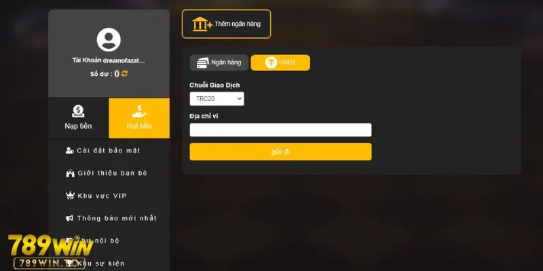Open Khu vực VIP menu item
The height and width of the screenshot is (271, 543).
[109, 196]
